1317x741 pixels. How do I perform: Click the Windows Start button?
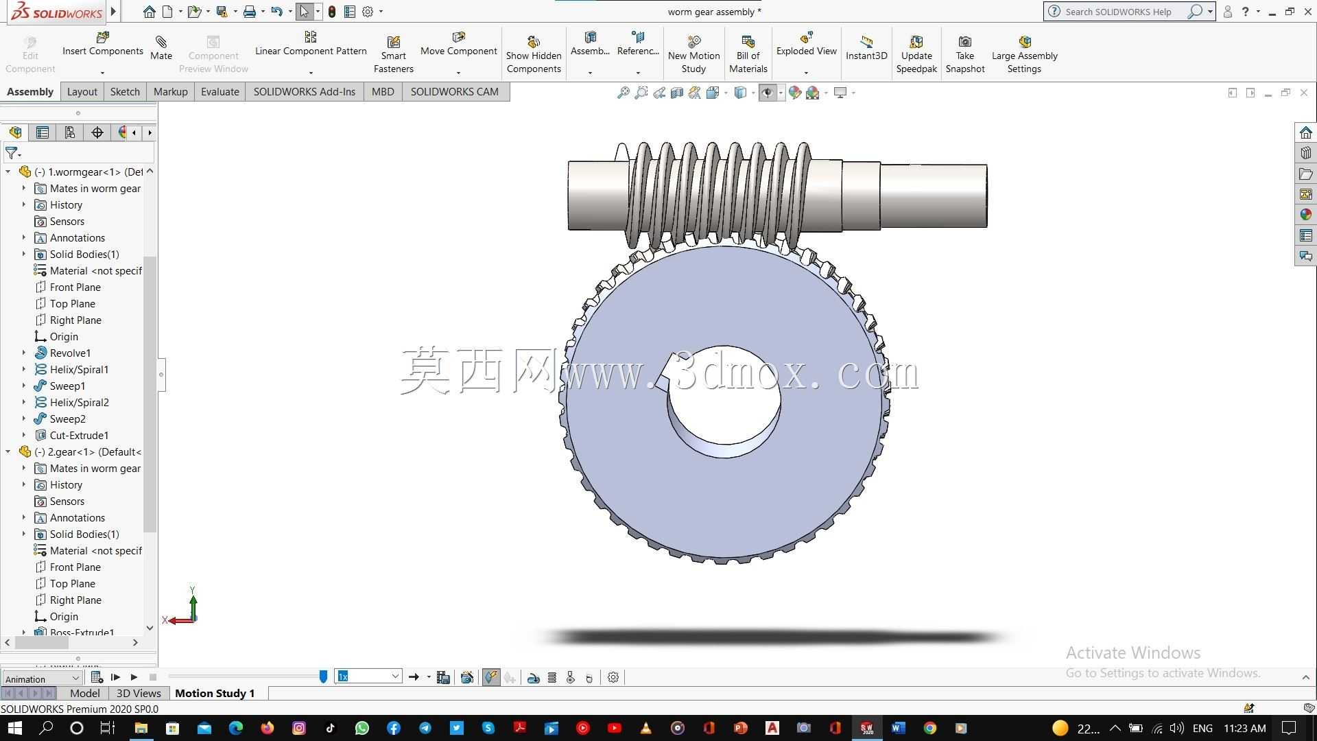(x=14, y=728)
